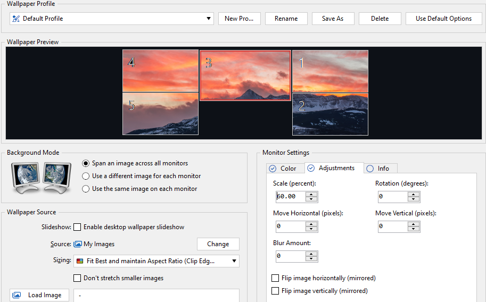Check Flip image horizontally (mirrored)
This screenshot has height=302, width=486.
coord(275,278)
